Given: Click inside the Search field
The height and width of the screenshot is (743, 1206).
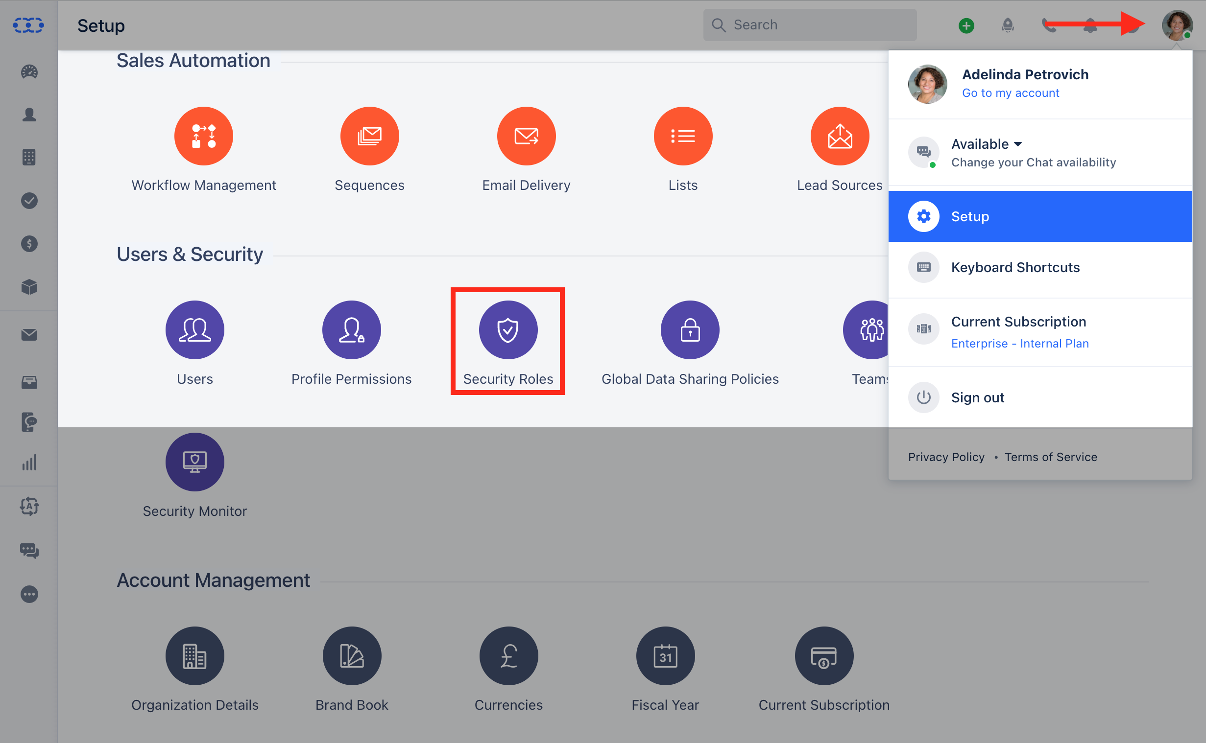Looking at the screenshot, I should pos(810,24).
